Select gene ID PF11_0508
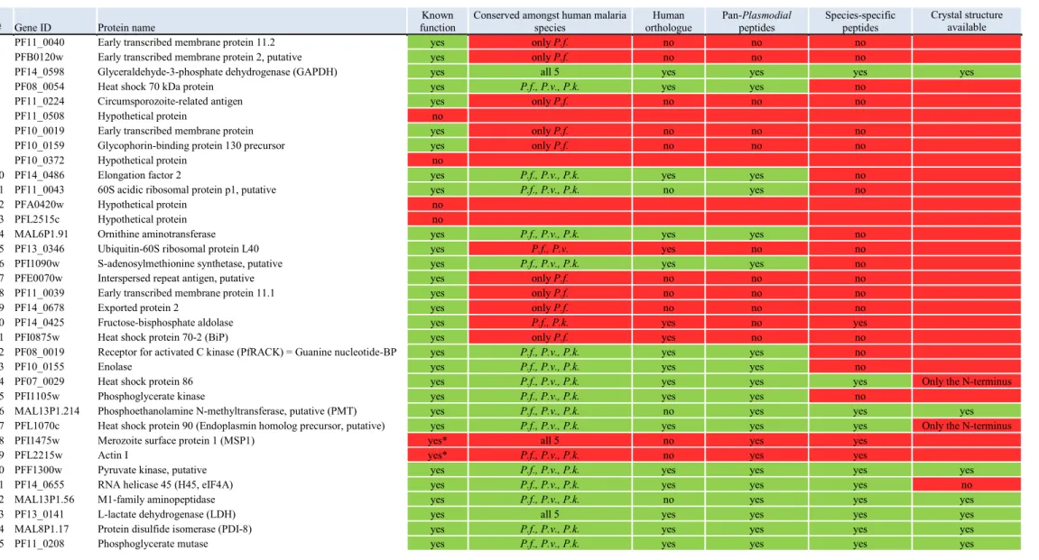Screen dimensions: 1039x560 tap(40, 115)
